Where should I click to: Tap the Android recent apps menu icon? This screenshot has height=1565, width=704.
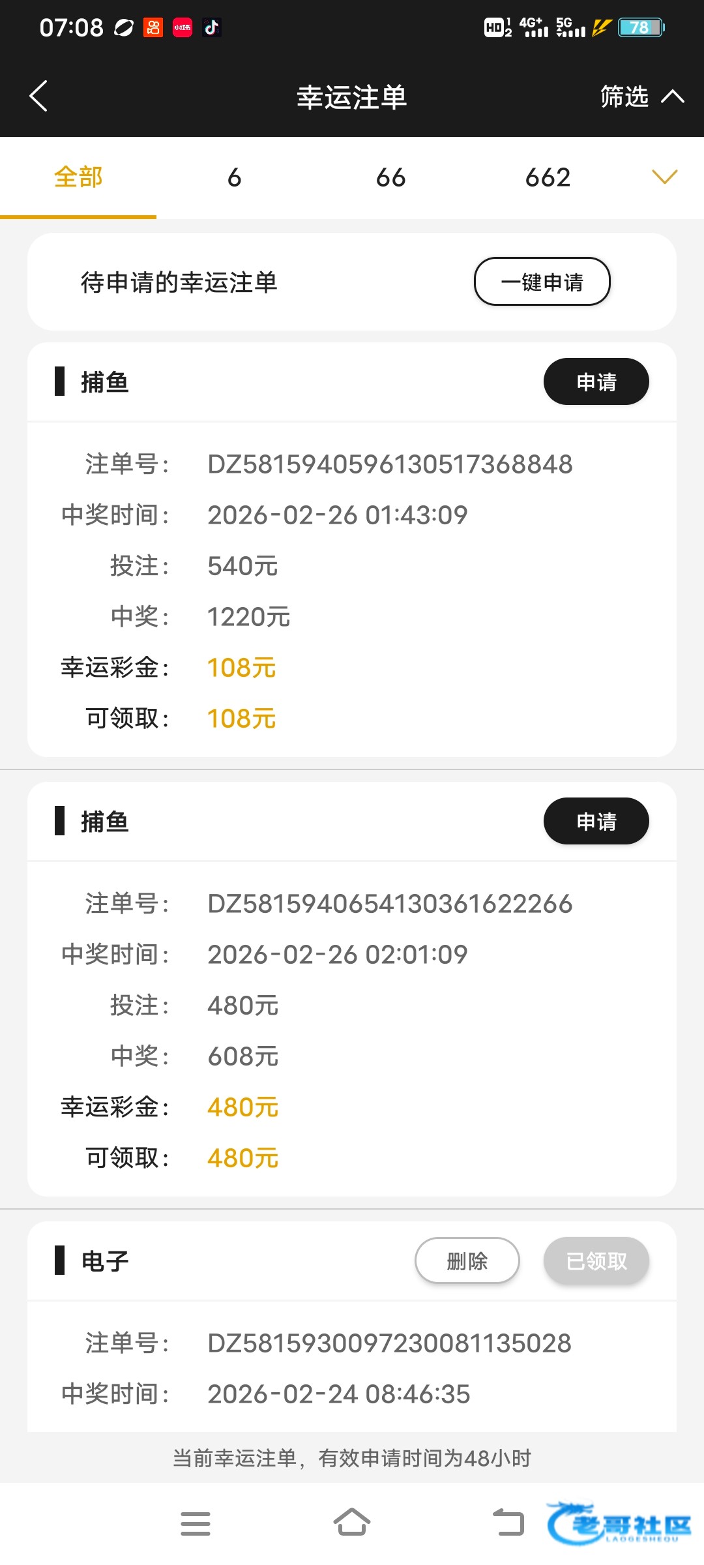pos(196,1523)
